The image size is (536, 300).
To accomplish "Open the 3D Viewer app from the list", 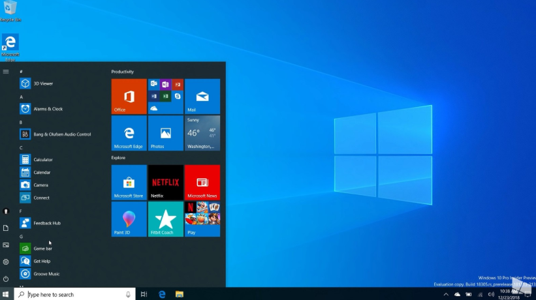I will click(43, 83).
